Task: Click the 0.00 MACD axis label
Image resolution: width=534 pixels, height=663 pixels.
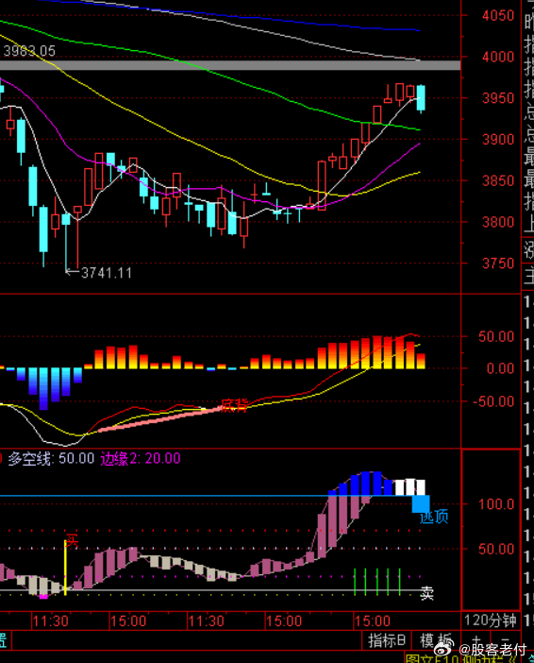Action: [x=501, y=368]
